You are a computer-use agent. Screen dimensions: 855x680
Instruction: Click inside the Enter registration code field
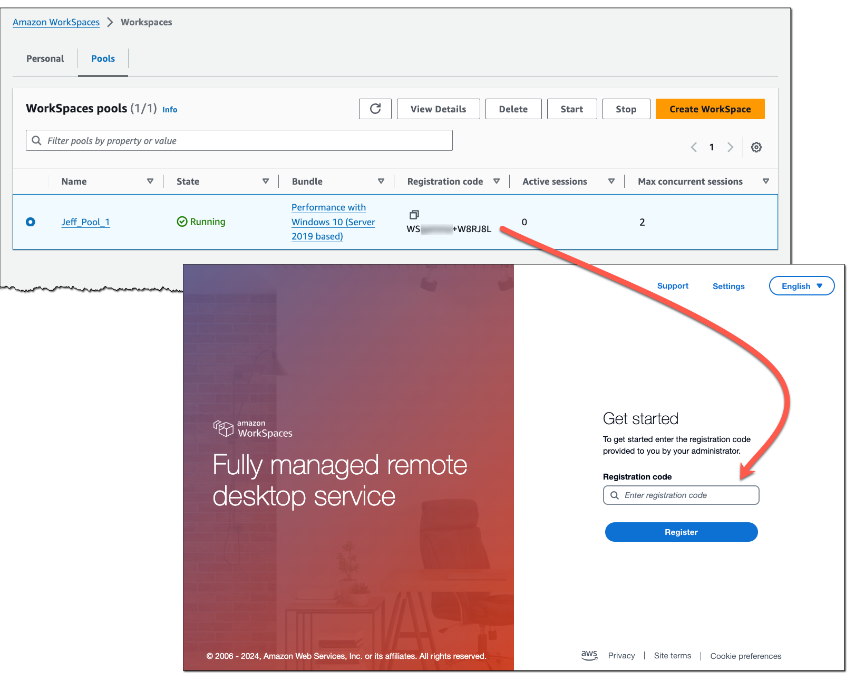pyautogui.click(x=685, y=495)
